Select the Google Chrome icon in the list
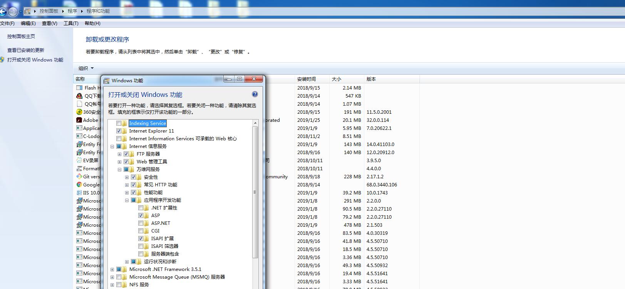Viewport: 625px width, 289px height. [79, 184]
